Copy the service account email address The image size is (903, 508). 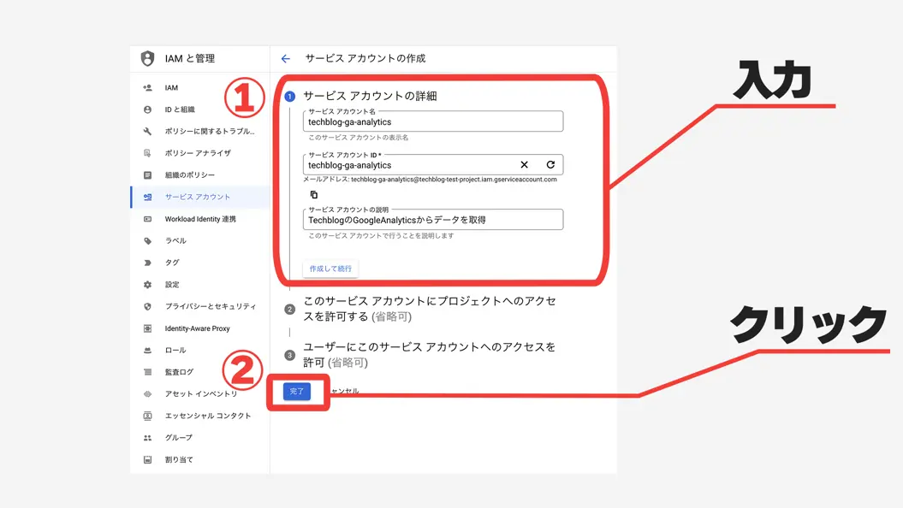coord(314,194)
